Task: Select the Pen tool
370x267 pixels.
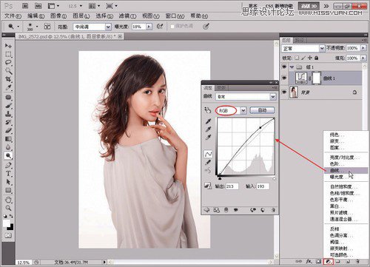Action: pyautogui.click(x=8, y=165)
